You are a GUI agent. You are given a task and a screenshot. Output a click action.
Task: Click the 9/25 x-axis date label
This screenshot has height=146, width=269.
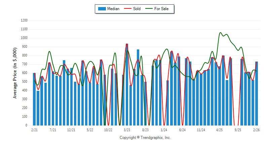[x=238, y=130]
